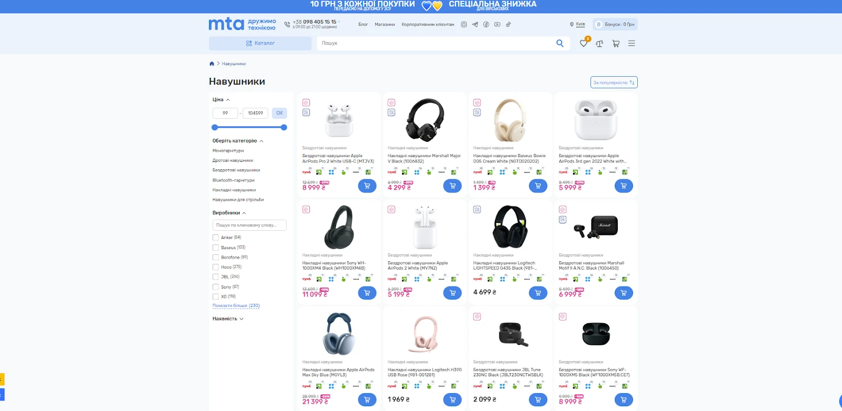This screenshot has height=411, width=842.
Task: Tick the XO manufacturer checkbox
Action: pyautogui.click(x=215, y=296)
